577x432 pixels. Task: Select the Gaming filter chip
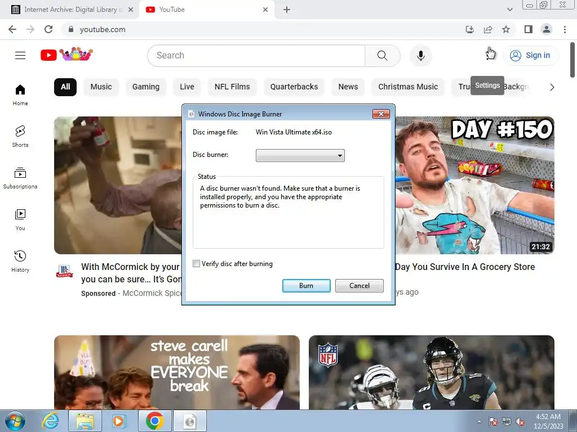(x=146, y=87)
